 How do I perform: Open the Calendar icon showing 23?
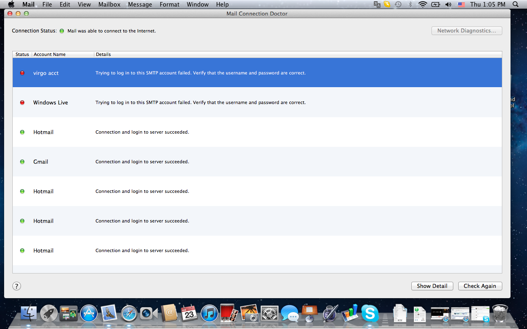(x=189, y=314)
